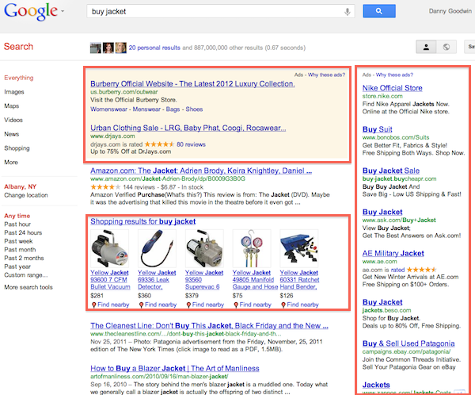Filter results to Past 24 hours
Image resolution: width=475 pixels, height=395 pixels.
[23, 233]
